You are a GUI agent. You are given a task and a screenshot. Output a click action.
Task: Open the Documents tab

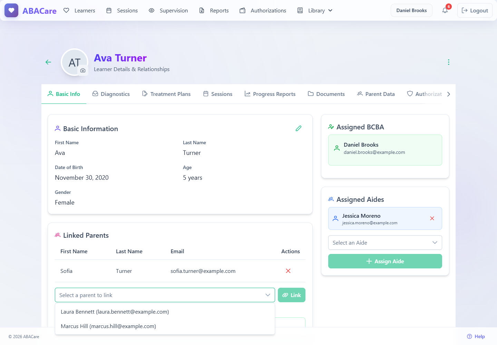(x=326, y=94)
